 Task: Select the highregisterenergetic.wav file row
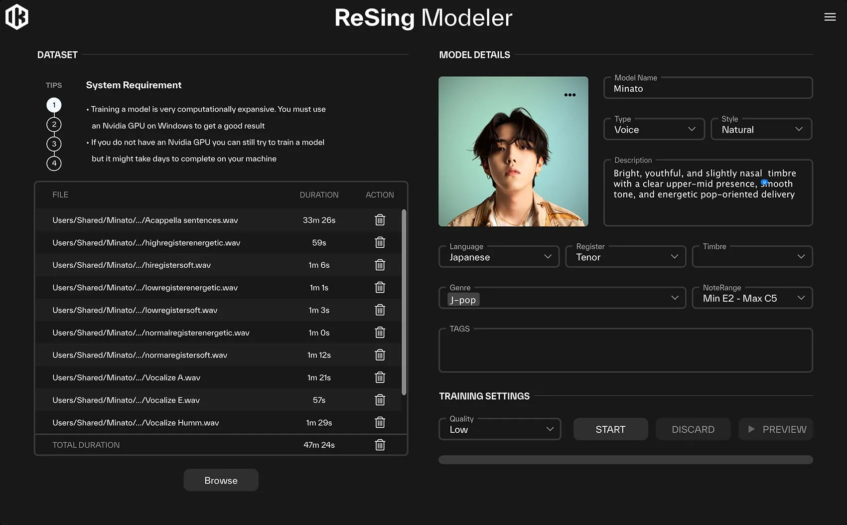218,242
